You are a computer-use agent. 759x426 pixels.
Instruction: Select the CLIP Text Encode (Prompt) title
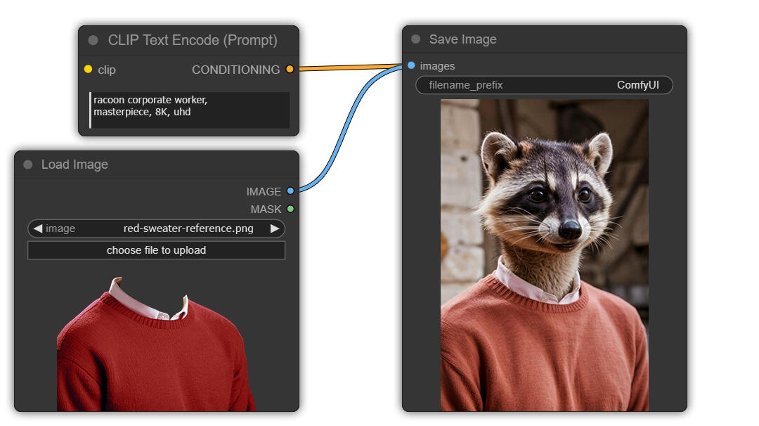[x=192, y=41]
